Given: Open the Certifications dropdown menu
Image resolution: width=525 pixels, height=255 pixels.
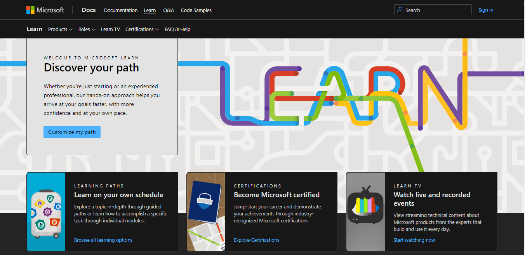Looking at the screenshot, I should (142, 29).
